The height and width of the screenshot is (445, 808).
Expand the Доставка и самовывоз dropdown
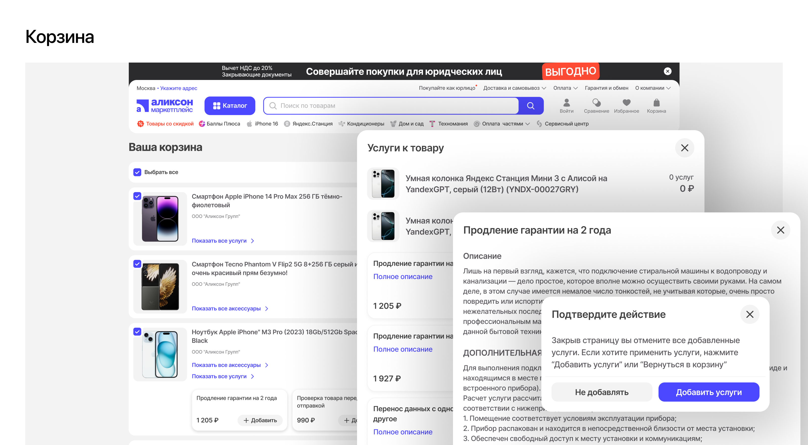tap(514, 88)
